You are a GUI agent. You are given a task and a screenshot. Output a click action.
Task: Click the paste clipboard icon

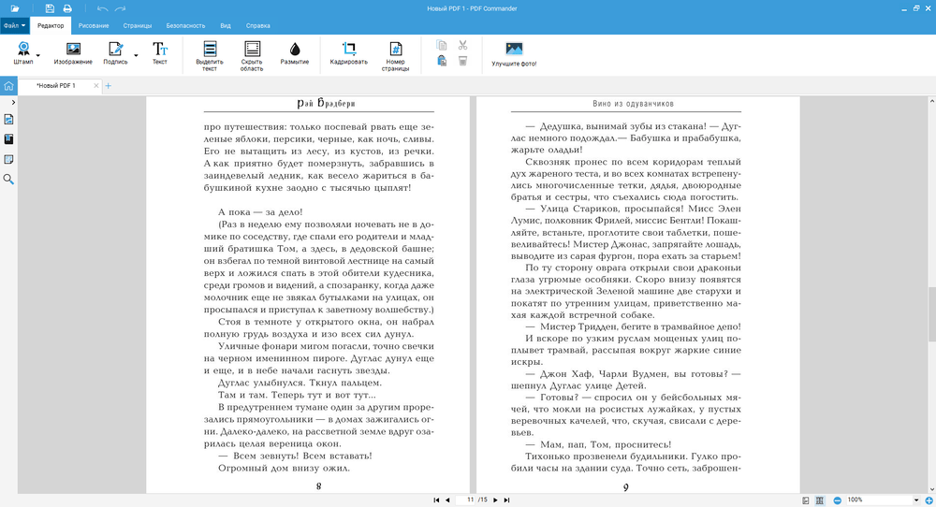coord(442,61)
